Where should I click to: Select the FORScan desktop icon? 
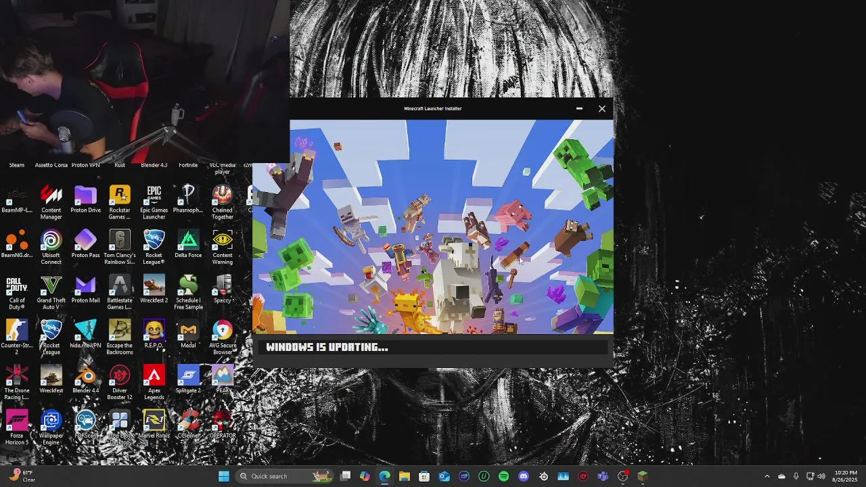[x=85, y=425]
